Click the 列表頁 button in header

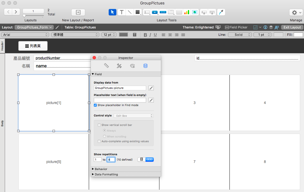point(33,46)
